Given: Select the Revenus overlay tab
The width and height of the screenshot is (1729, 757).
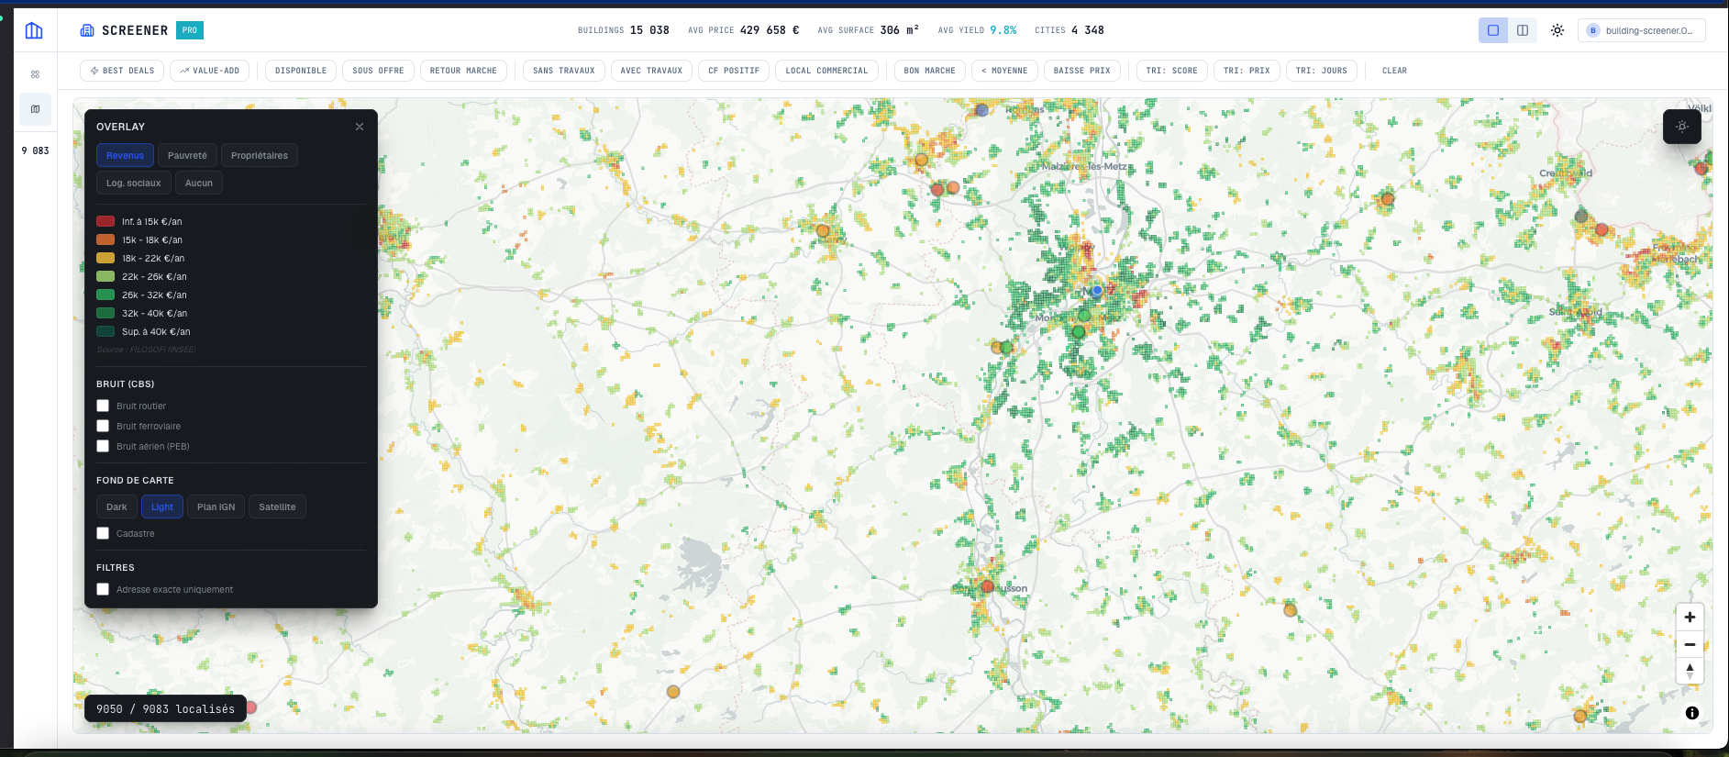Looking at the screenshot, I should 125,155.
